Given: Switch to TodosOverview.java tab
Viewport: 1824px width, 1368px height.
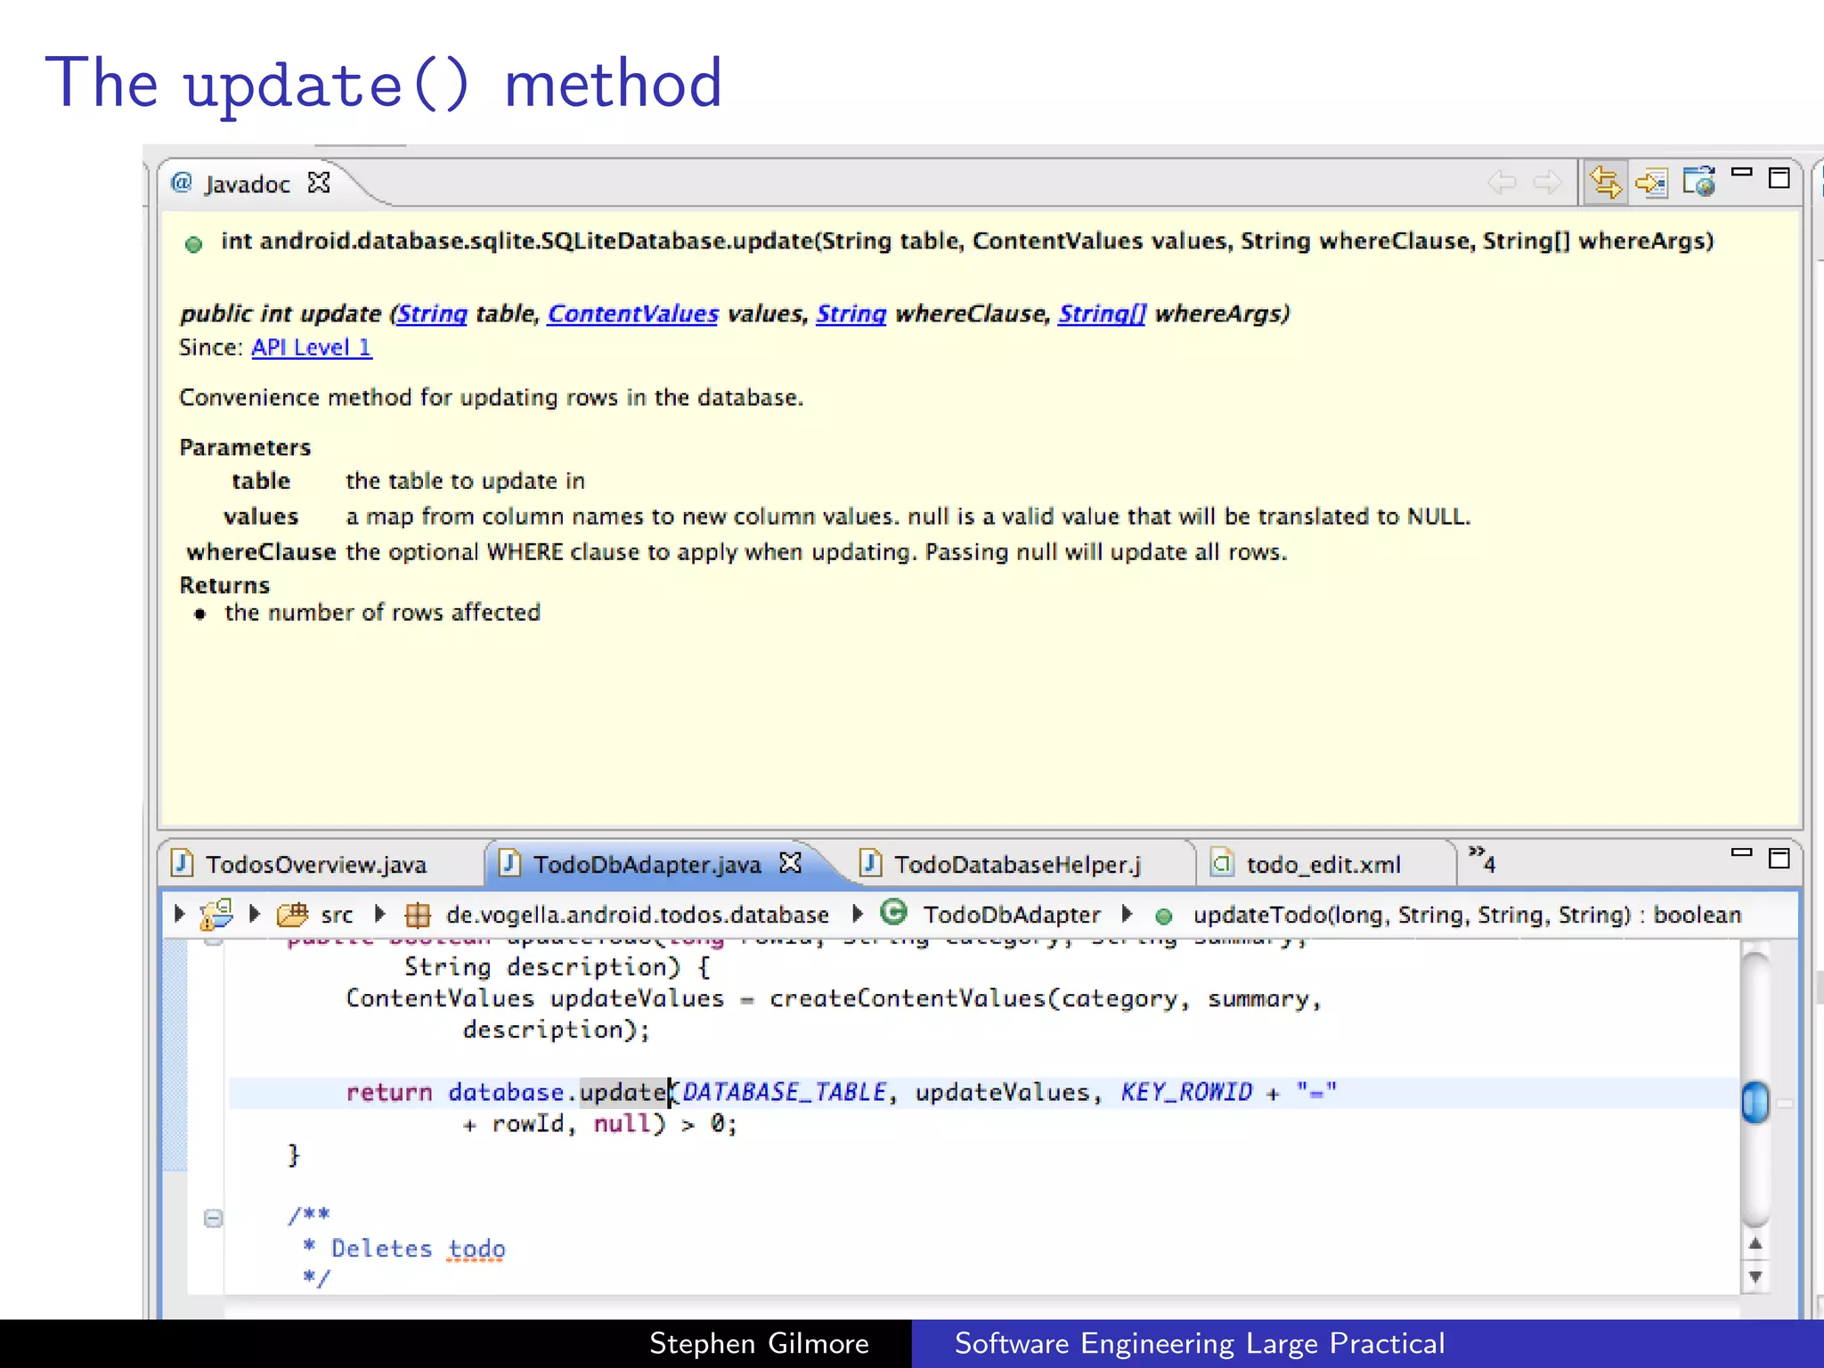Looking at the screenshot, I should [x=316, y=864].
